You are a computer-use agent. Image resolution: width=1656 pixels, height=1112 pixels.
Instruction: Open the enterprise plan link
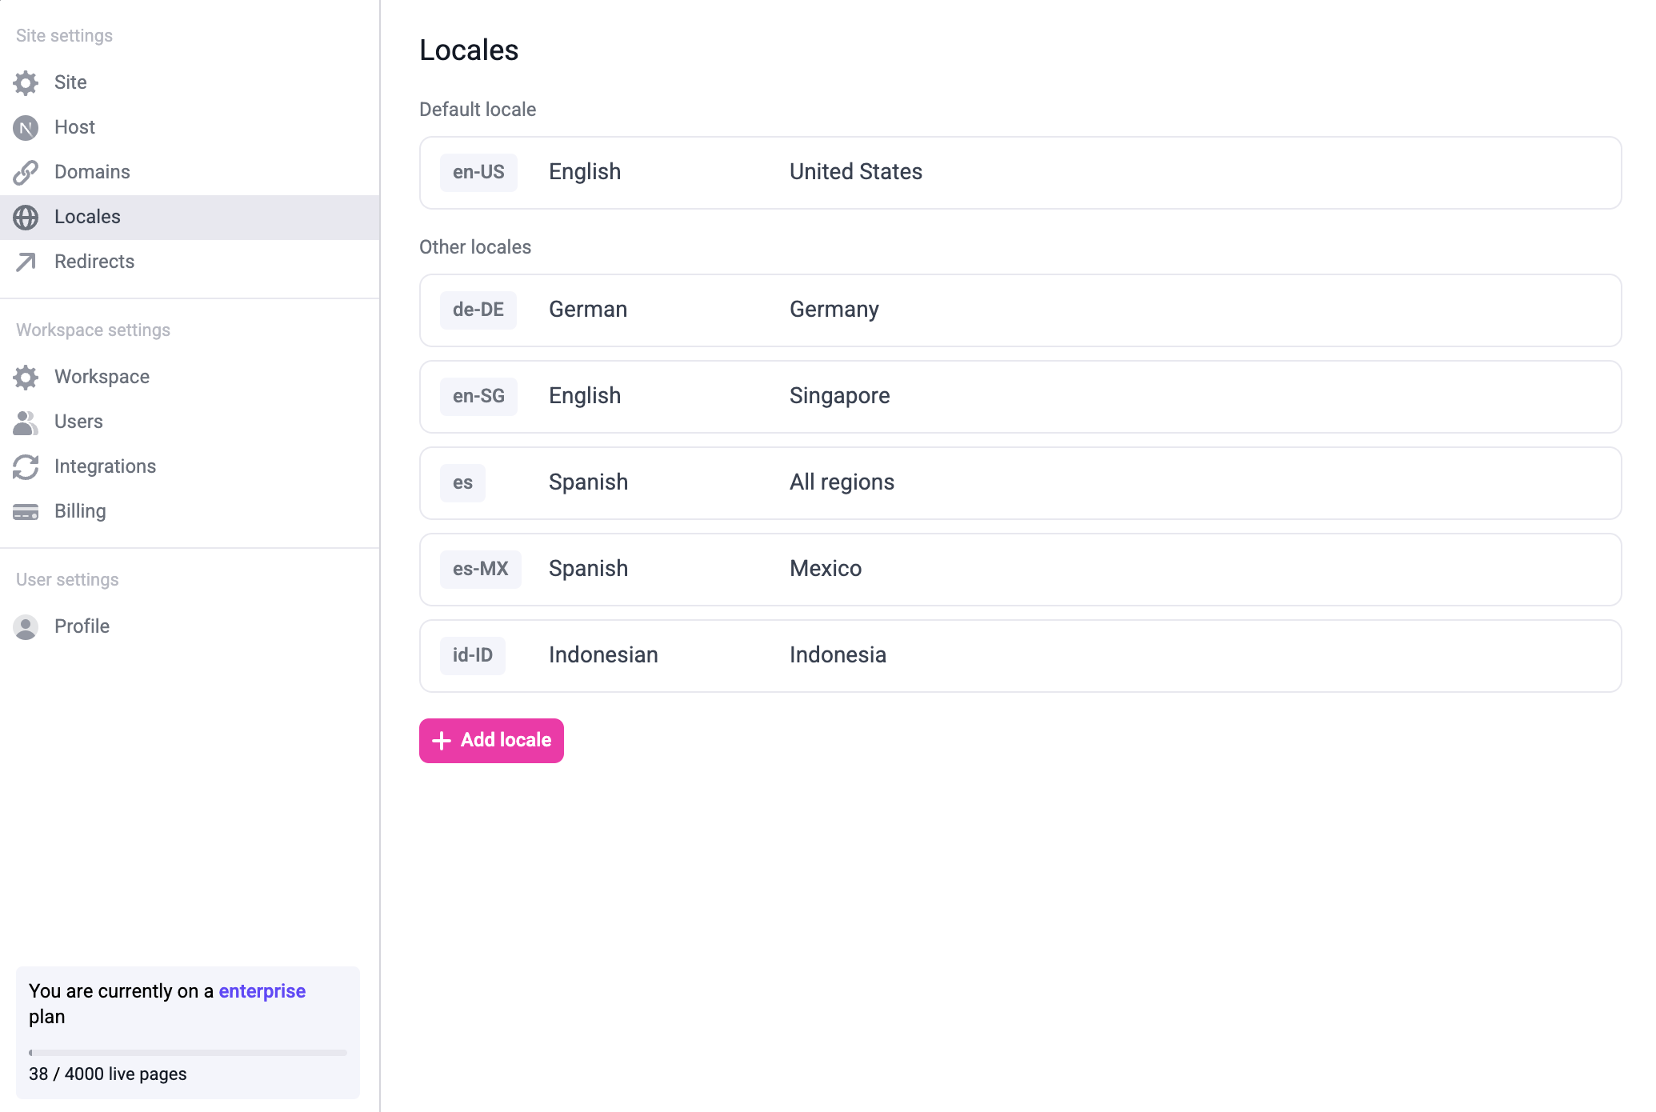tap(262, 990)
